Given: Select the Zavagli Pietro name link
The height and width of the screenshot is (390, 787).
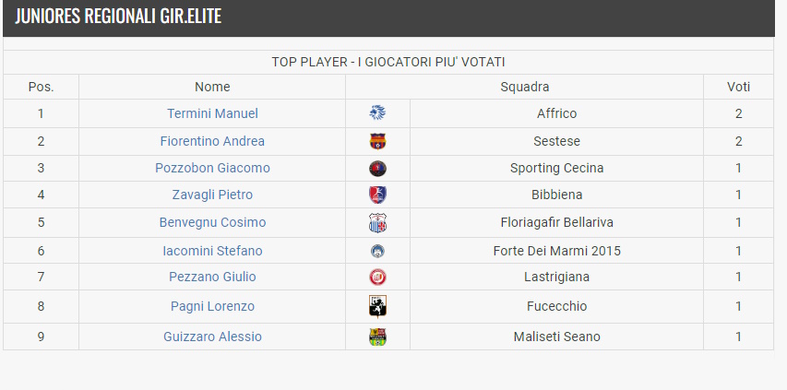Looking at the screenshot, I should pos(212,195).
